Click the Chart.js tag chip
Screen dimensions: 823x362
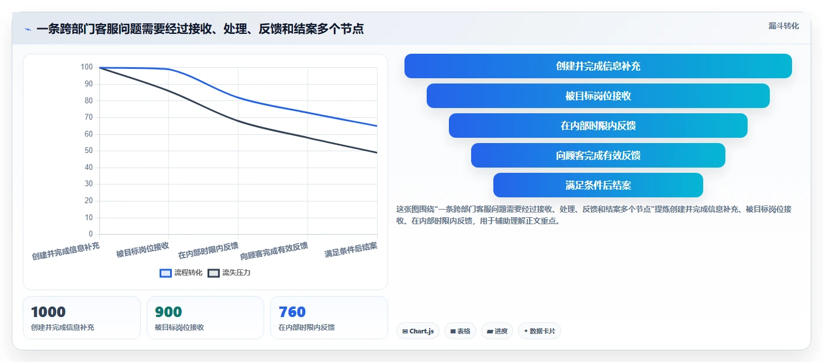[x=418, y=331]
